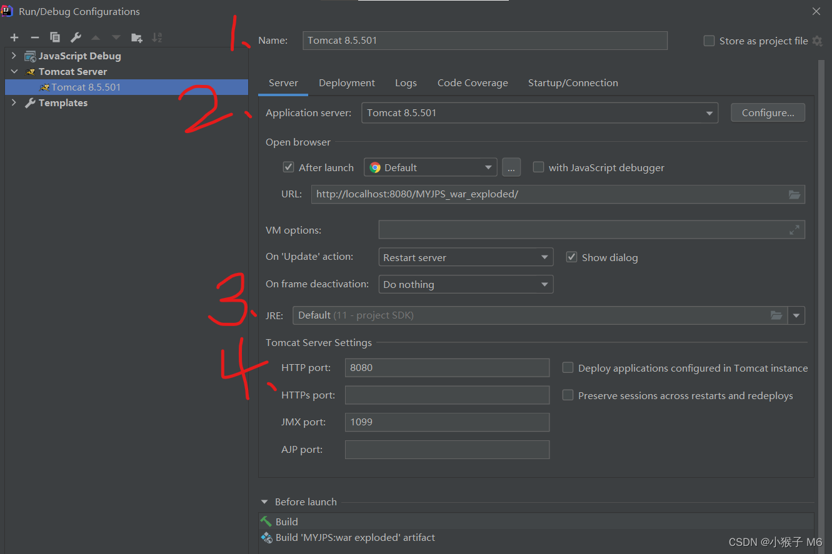Move configuration up with the up arrow
The height and width of the screenshot is (554, 832).
[x=96, y=38]
